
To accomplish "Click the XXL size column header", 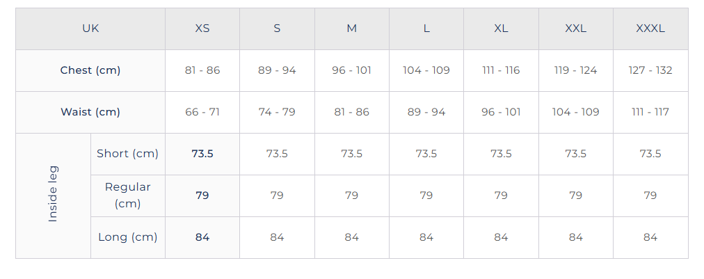I will pyautogui.click(x=576, y=29).
